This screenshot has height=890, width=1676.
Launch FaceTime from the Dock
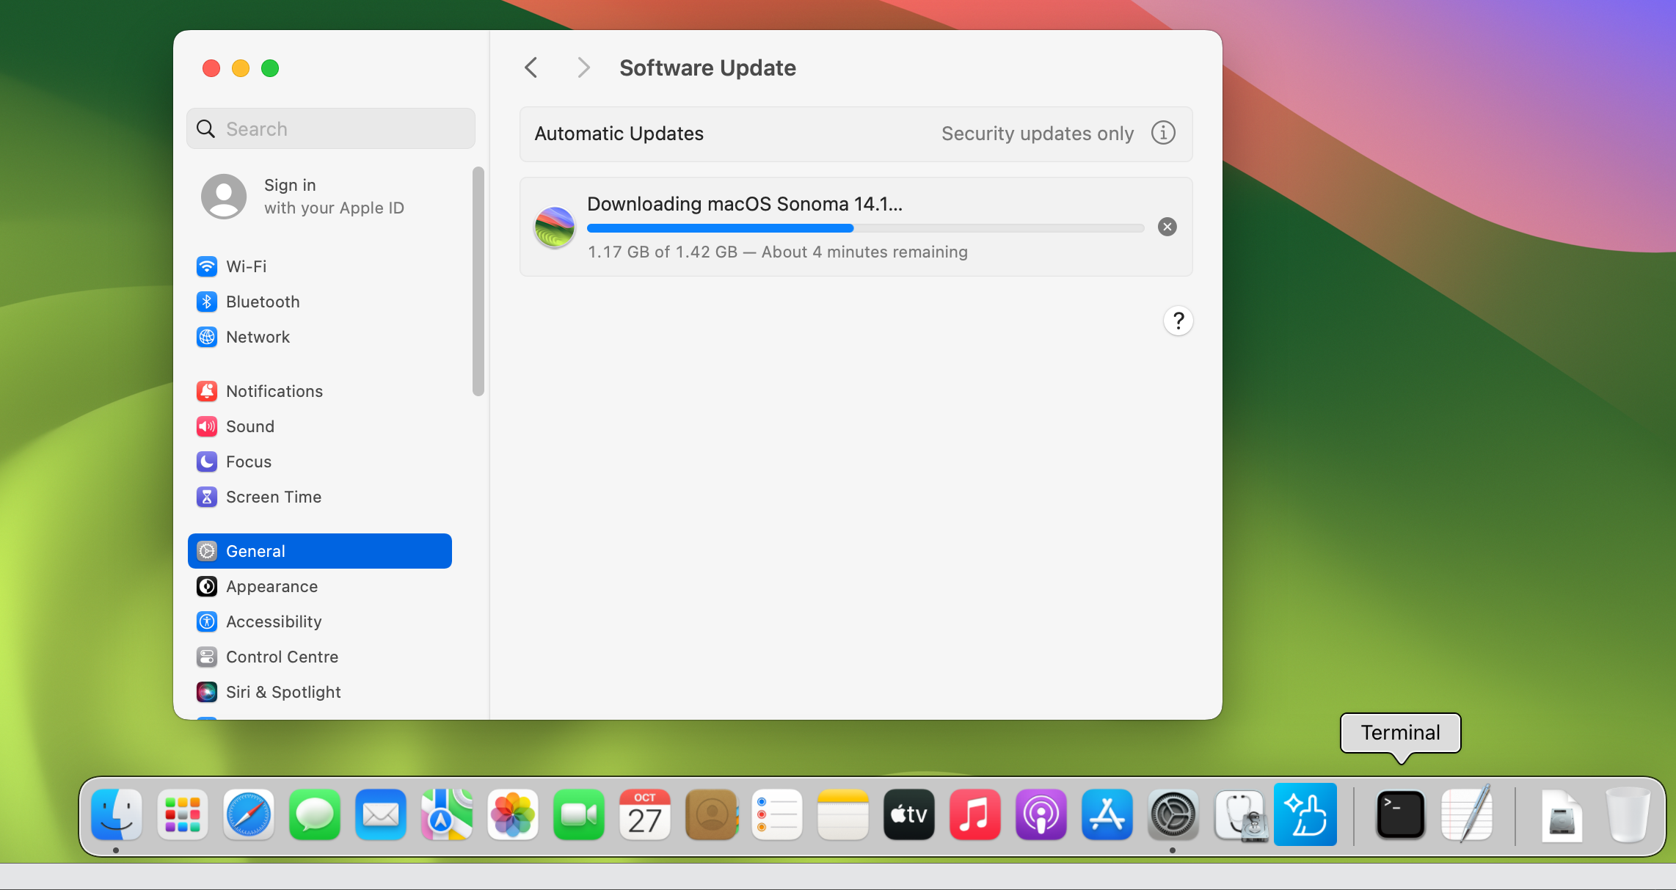pos(579,814)
